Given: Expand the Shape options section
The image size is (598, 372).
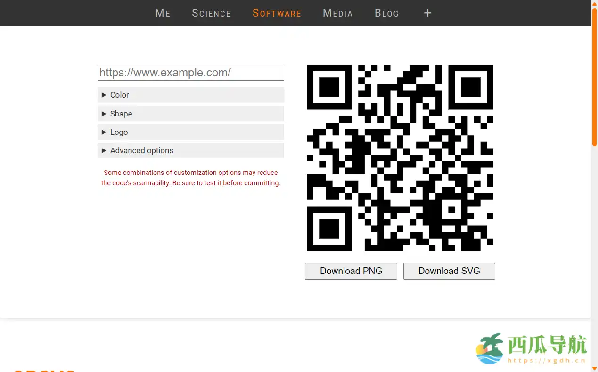Looking at the screenshot, I should point(190,113).
